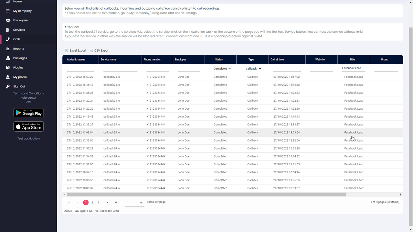Expand the Status Completed filter dropdown
The height and width of the screenshot is (232, 413).
click(x=222, y=69)
